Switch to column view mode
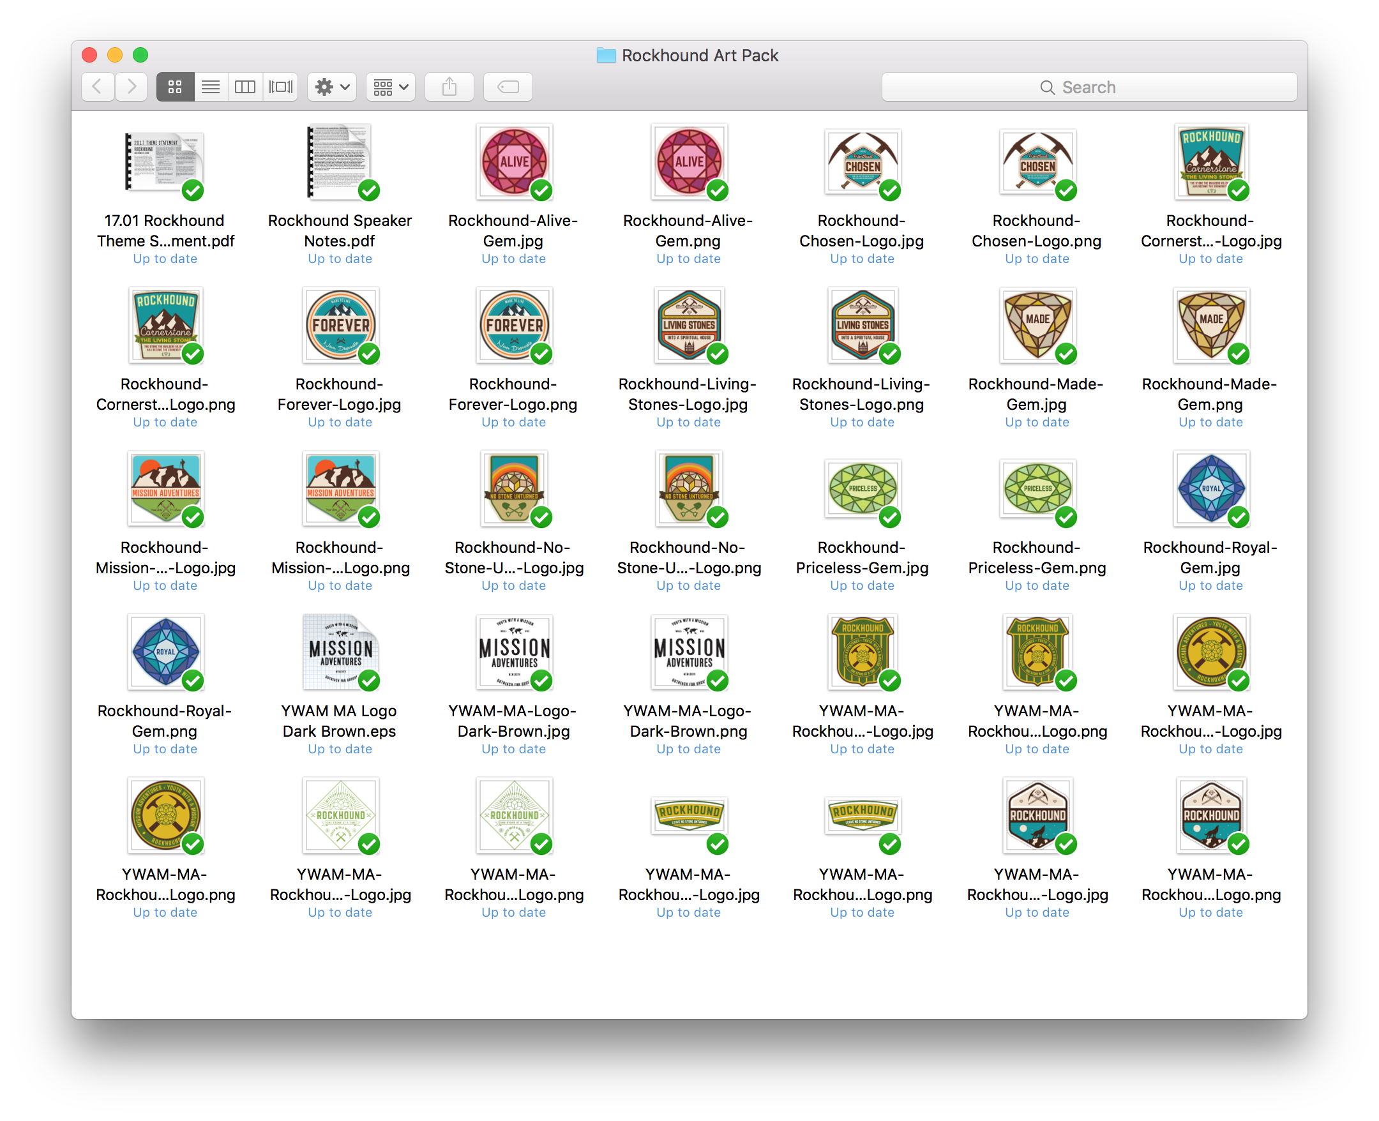 click(x=245, y=87)
